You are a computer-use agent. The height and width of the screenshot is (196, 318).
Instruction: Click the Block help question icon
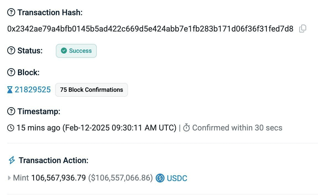click(11, 72)
